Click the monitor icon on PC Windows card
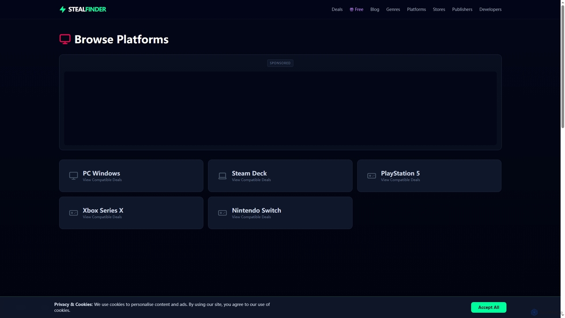 (x=74, y=176)
